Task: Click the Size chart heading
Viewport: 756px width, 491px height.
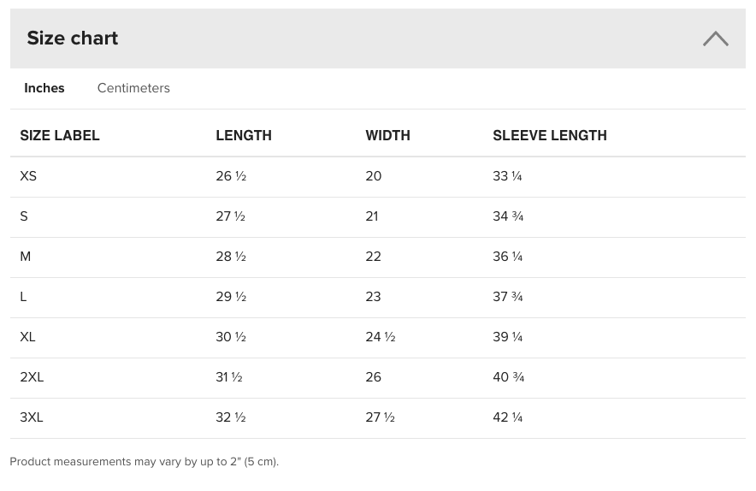Action: point(73,38)
